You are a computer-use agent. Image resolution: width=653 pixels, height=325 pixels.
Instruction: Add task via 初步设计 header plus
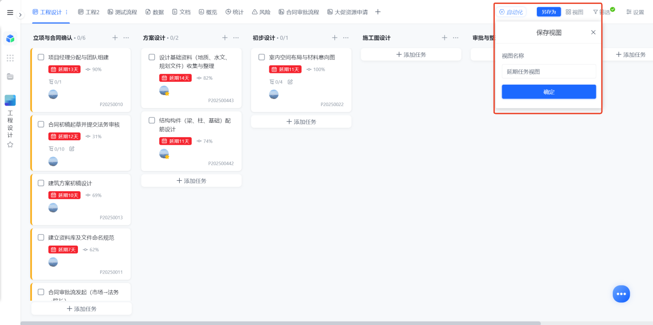(334, 38)
